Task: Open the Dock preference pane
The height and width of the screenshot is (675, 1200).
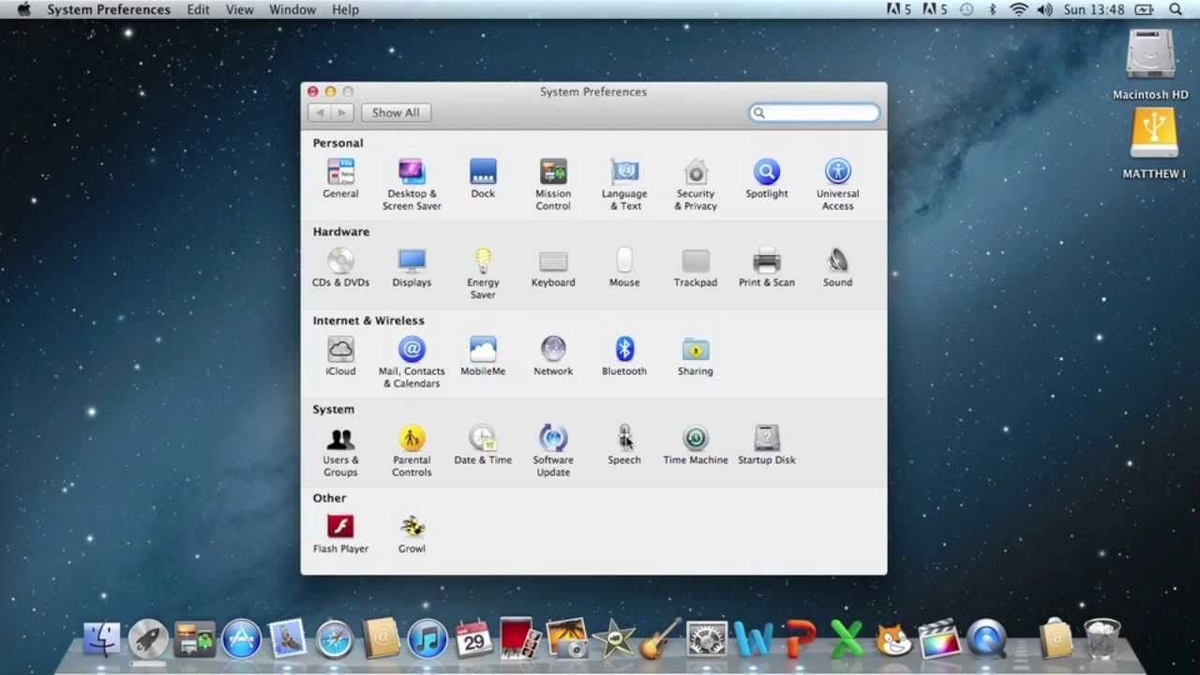Action: pos(483,178)
